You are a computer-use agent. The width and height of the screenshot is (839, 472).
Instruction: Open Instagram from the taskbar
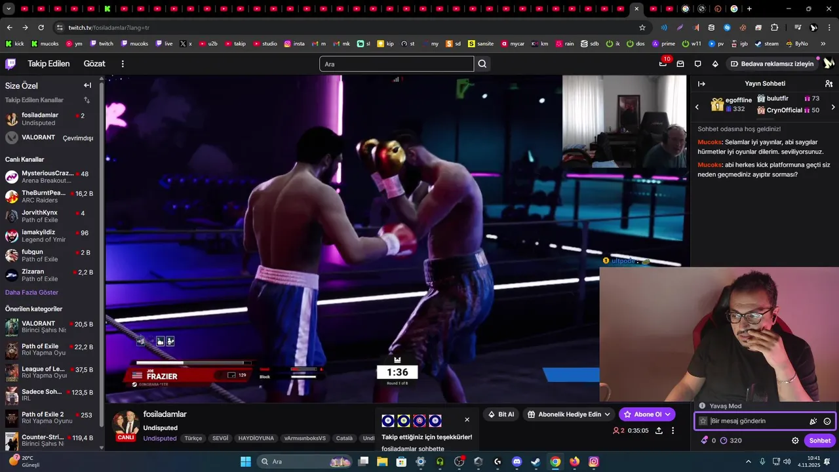(x=593, y=462)
